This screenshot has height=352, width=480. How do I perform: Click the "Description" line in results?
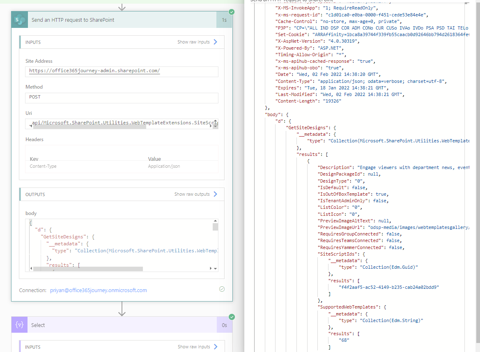[393, 168]
